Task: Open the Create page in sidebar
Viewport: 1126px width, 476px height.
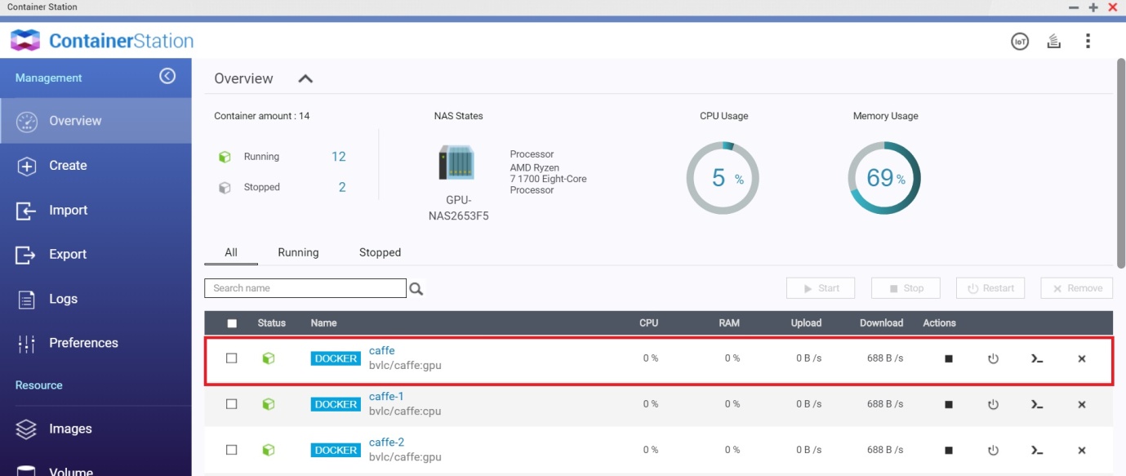Action: pos(68,166)
